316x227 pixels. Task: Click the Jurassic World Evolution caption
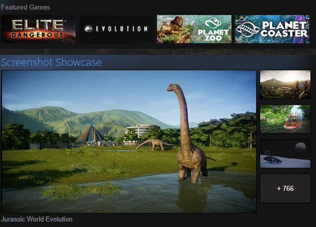coord(37,219)
